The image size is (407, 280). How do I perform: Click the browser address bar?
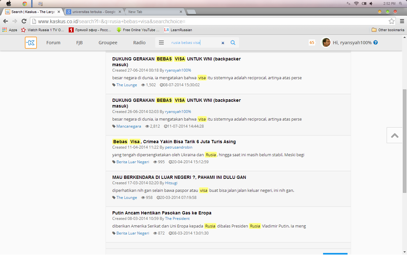point(210,21)
